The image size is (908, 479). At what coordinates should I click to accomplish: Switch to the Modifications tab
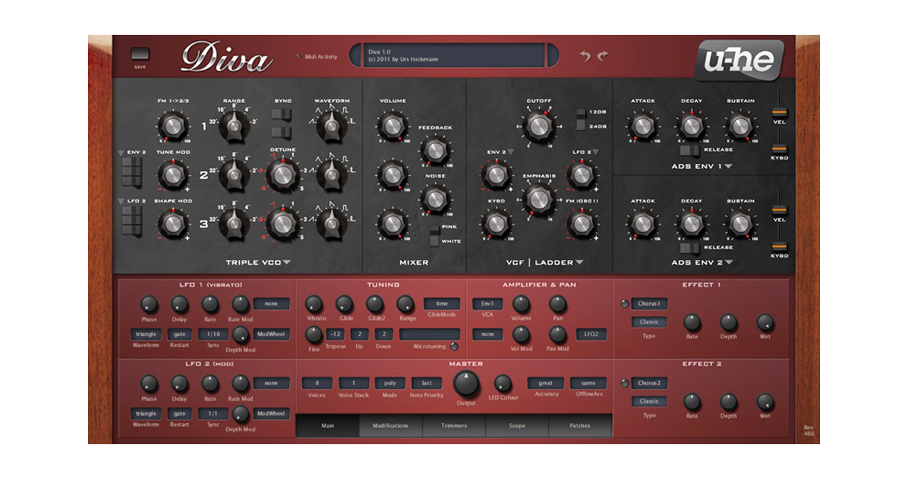[x=391, y=426]
